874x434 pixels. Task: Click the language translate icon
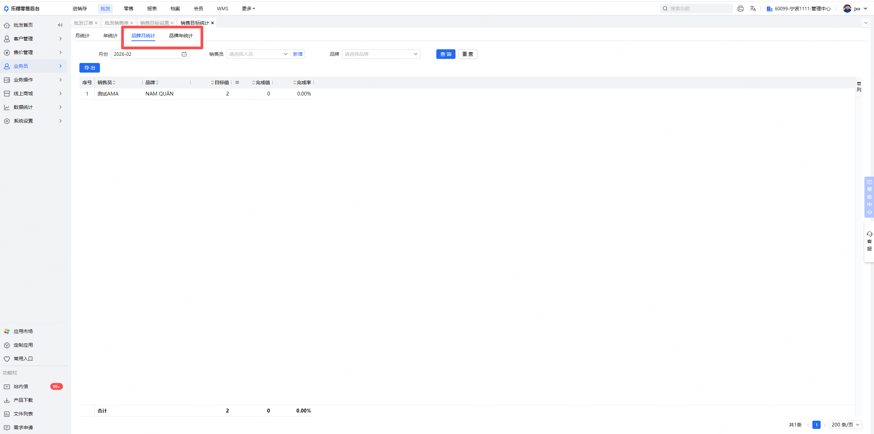point(753,9)
